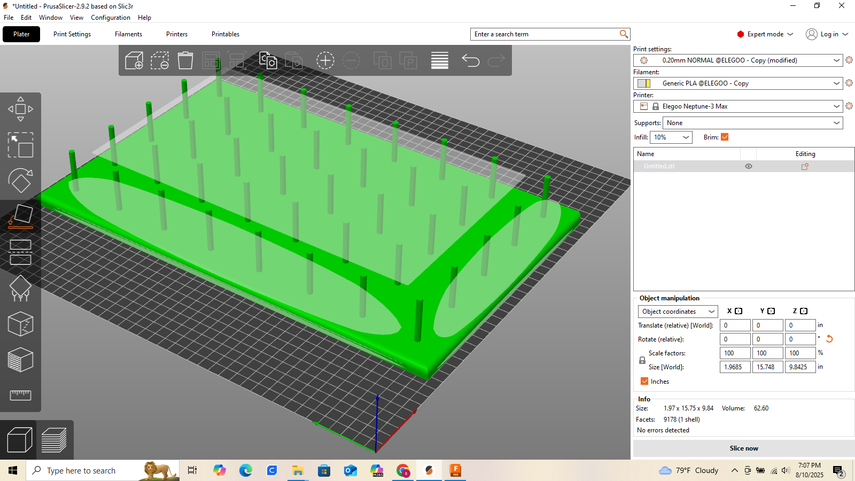Switch to the Filaments tab
Viewport: 855px width, 481px height.
pyautogui.click(x=128, y=34)
